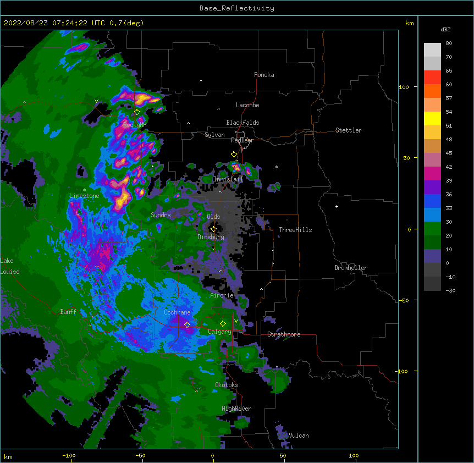474x463 pixels.
Task: Click the -50 tick on bottom axis
Action: (140, 455)
